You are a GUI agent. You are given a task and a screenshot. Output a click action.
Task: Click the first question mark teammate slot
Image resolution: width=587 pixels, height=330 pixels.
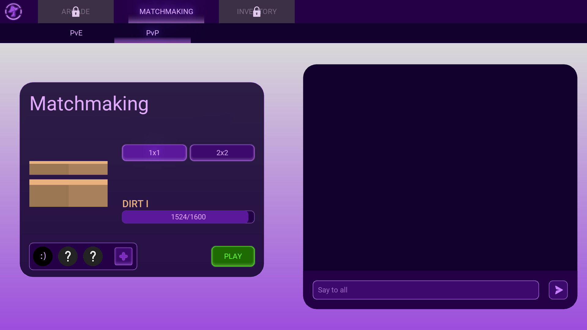68,256
